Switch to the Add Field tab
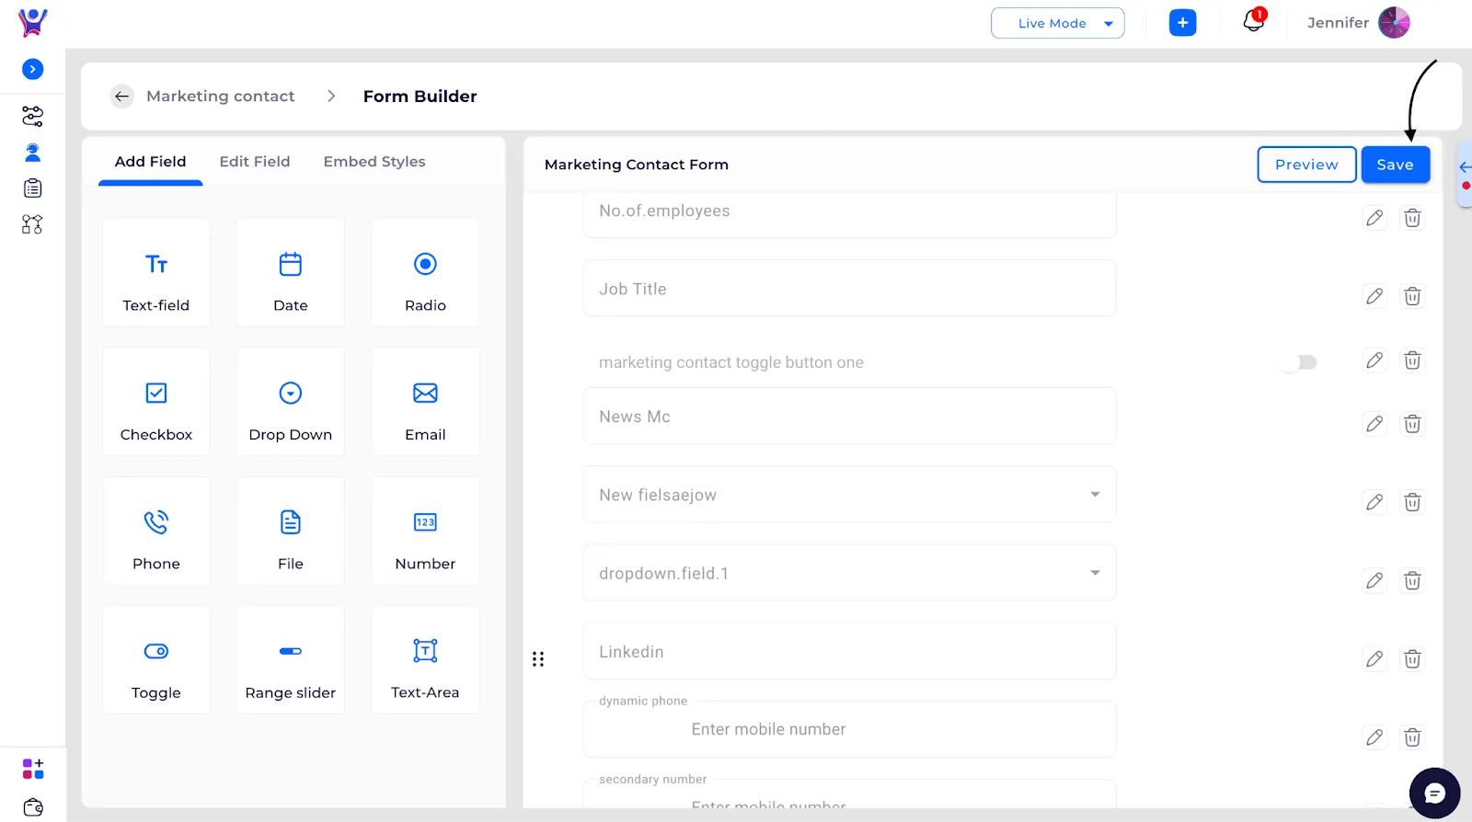Viewport: 1472px width, 822px height. click(150, 162)
